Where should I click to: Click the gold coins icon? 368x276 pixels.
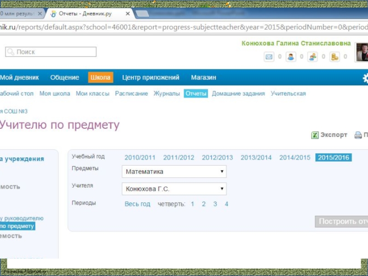pyautogui.click(x=335, y=57)
